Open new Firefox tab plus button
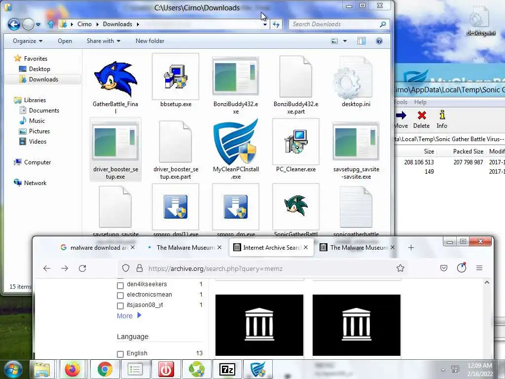This screenshot has height=379, width=505. point(411,248)
